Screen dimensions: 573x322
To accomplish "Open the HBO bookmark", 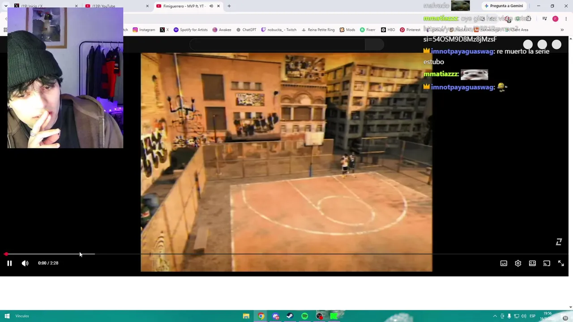I will (x=388, y=30).
